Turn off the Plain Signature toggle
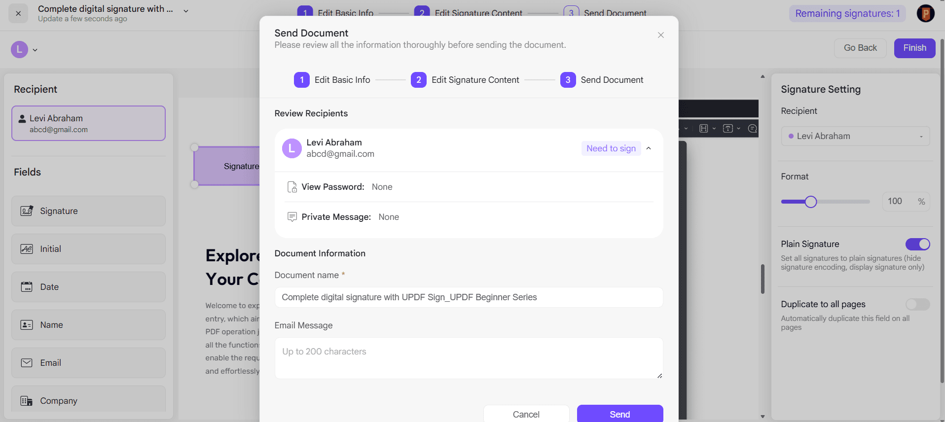Viewport: 945px width, 422px height. [917, 244]
